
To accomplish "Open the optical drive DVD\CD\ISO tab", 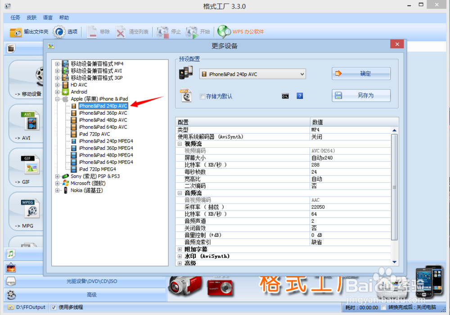I will pyautogui.click(x=92, y=281).
